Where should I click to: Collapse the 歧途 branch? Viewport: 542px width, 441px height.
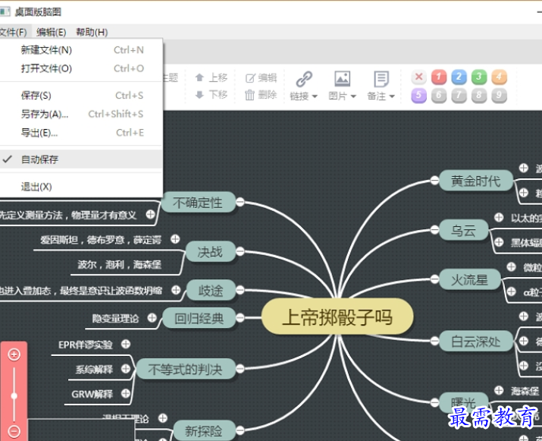coord(240,290)
